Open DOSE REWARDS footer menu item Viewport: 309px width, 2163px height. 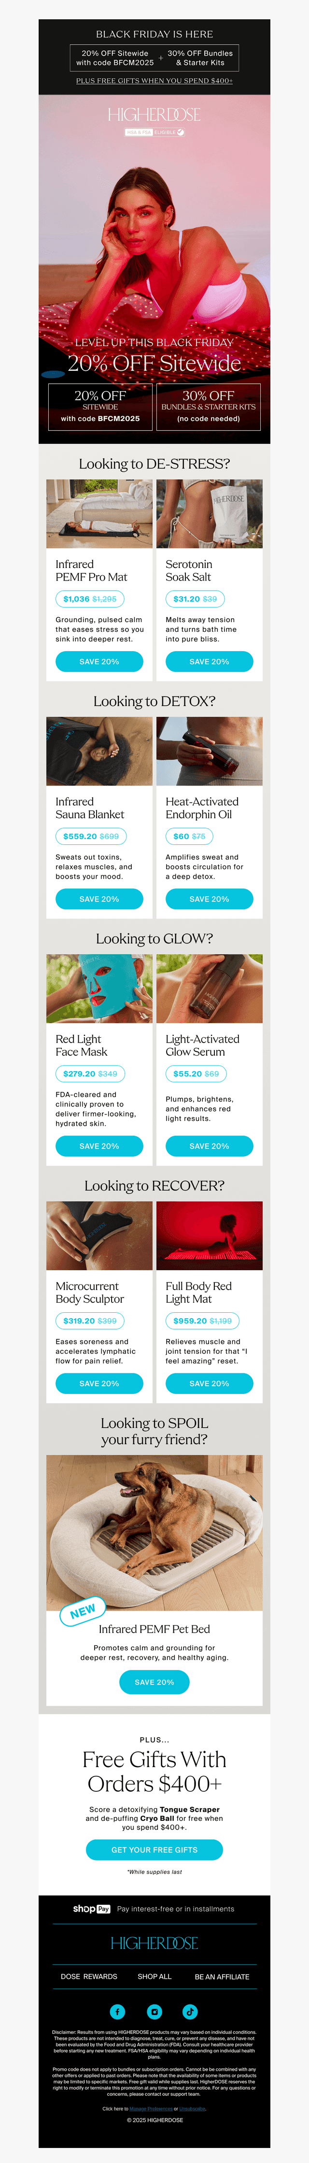click(89, 1976)
